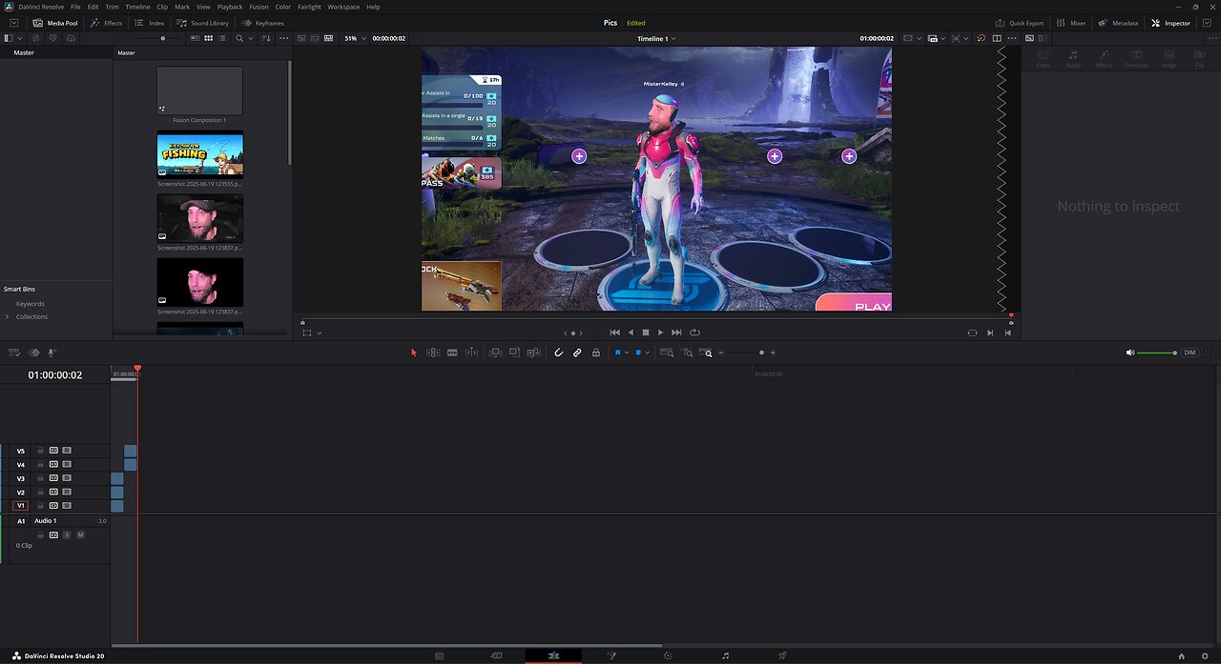
Task: Mute Audio 1 track
Action: [x=80, y=535]
